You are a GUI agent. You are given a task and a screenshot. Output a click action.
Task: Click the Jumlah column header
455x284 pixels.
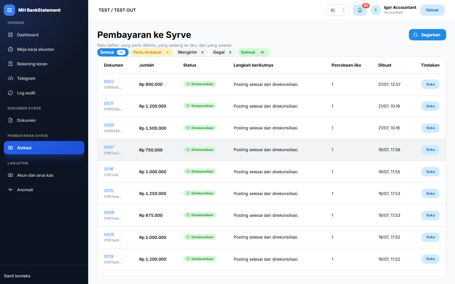pyautogui.click(x=147, y=65)
